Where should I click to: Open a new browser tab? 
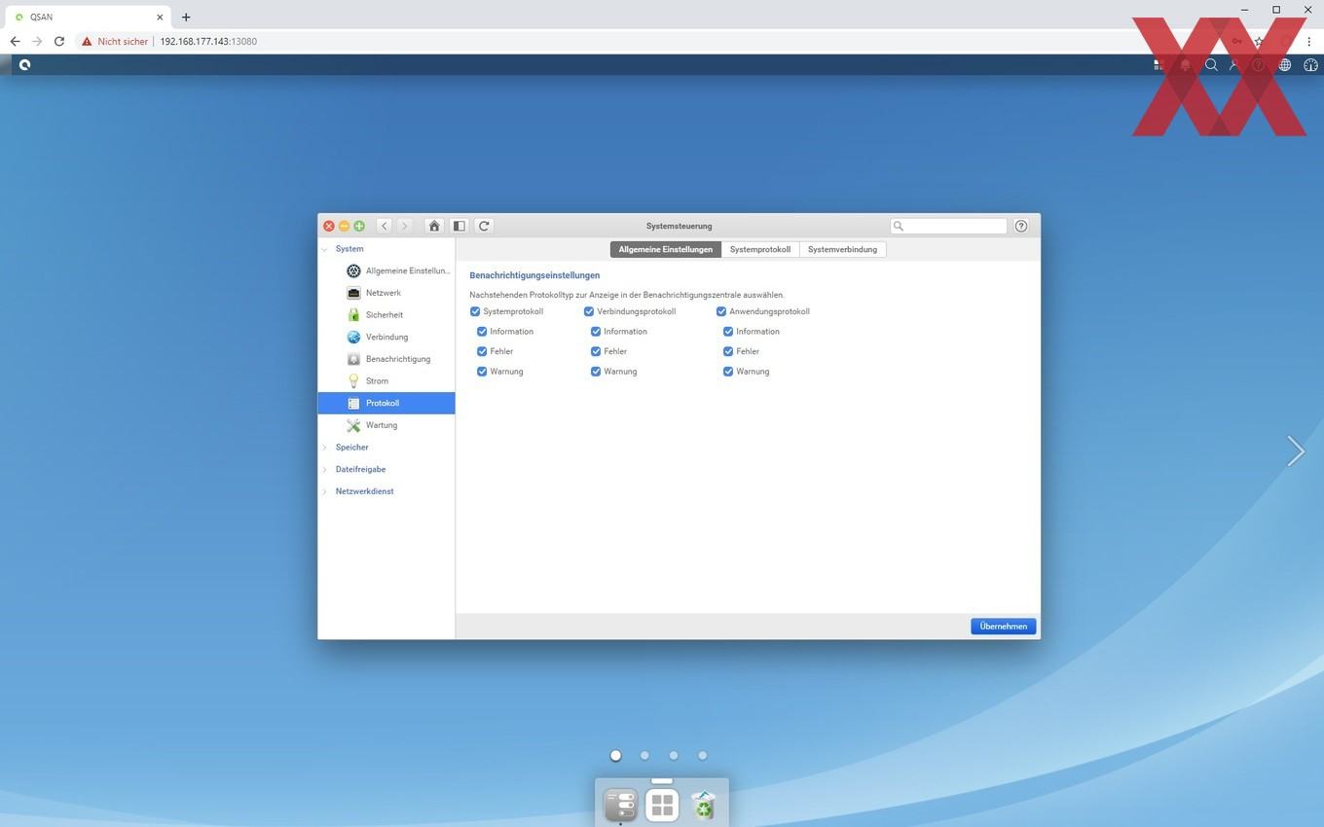(x=186, y=17)
